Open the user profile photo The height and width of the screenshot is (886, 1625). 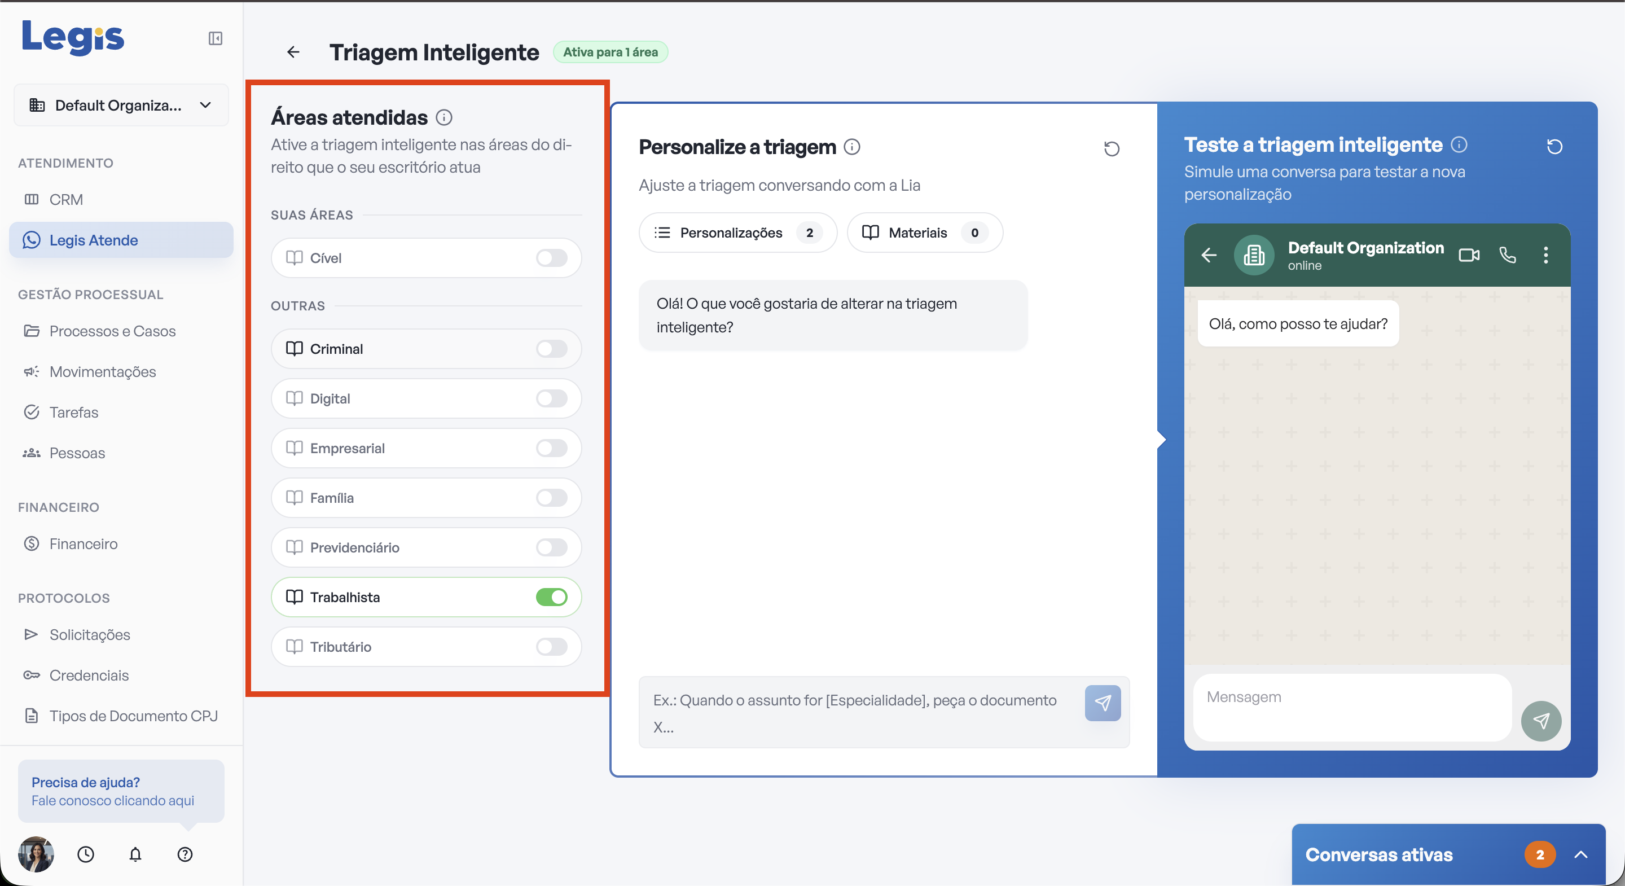(36, 854)
